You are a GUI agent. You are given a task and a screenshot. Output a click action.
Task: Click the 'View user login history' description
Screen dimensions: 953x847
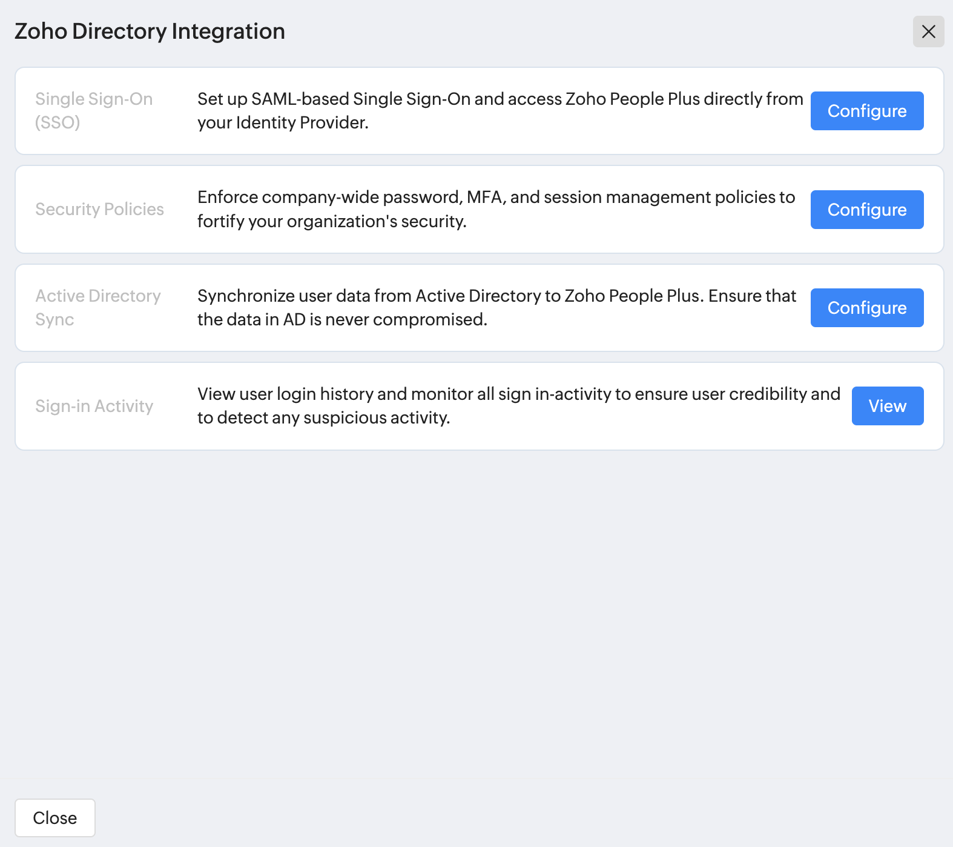519,406
